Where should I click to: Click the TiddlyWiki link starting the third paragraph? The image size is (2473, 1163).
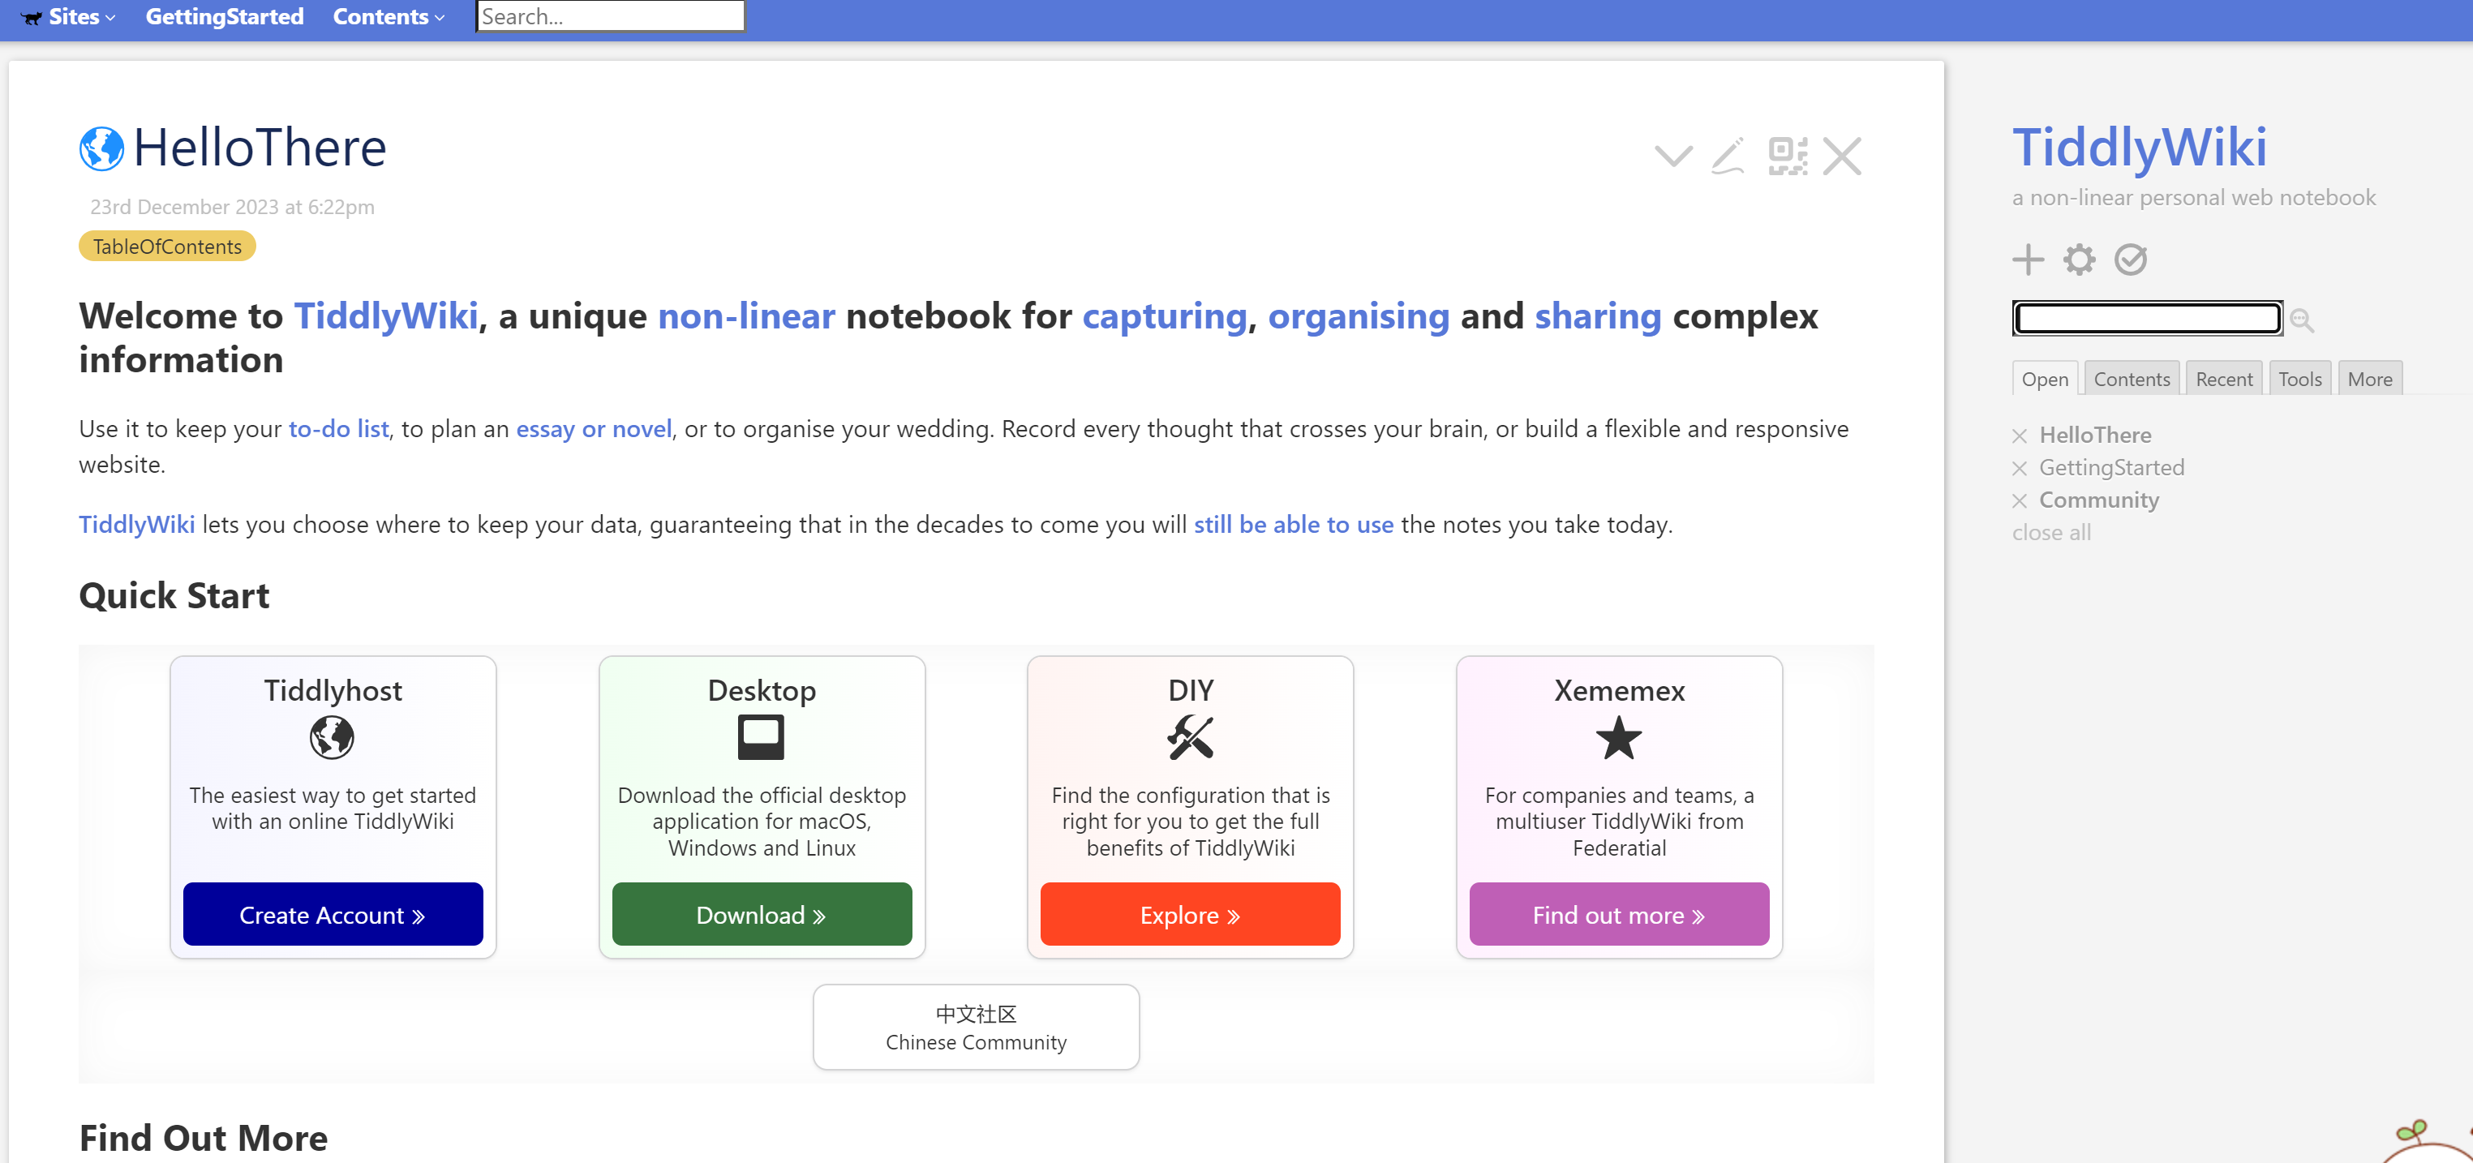pyautogui.click(x=136, y=525)
